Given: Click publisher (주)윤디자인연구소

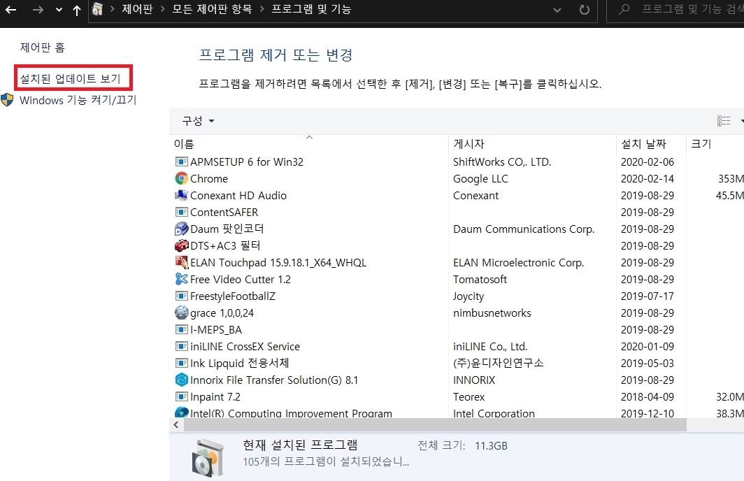Looking at the screenshot, I should click(498, 364).
